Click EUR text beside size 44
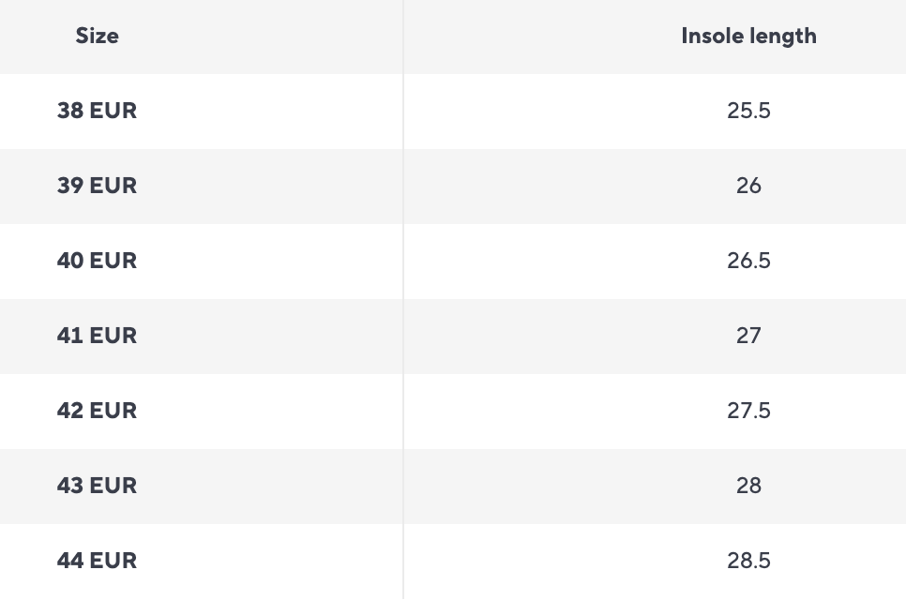The height and width of the screenshot is (600, 906). click(x=113, y=561)
